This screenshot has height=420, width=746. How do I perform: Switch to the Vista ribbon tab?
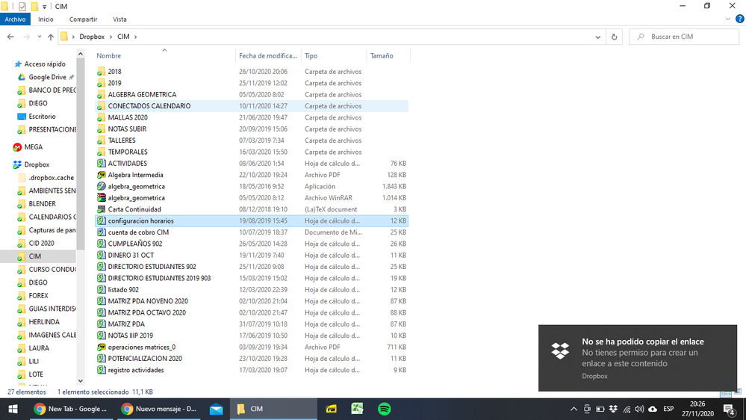[119, 19]
